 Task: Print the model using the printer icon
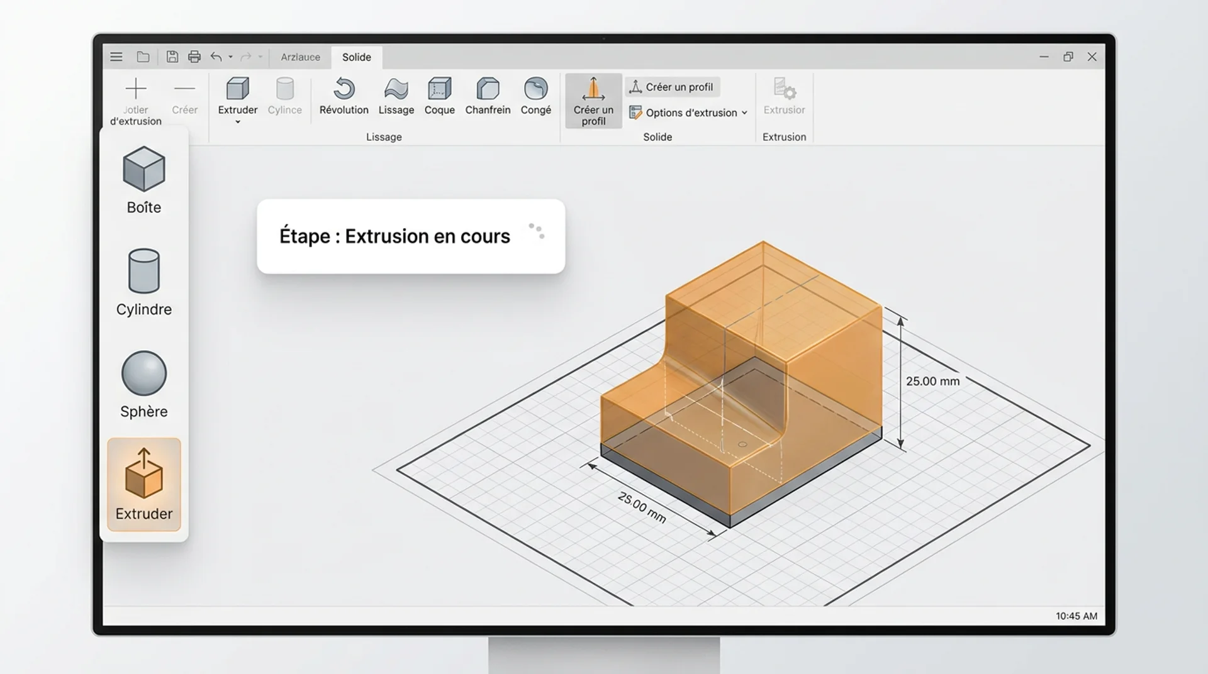click(x=194, y=57)
